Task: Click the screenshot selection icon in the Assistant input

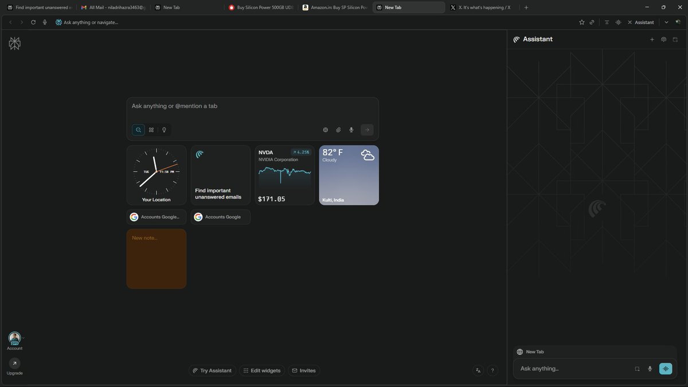Action: point(637,369)
